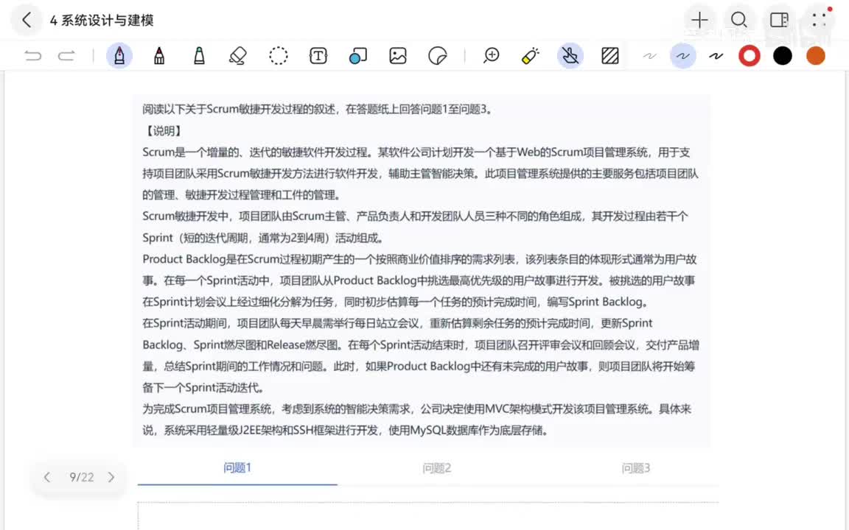Open the hatched pattern tape tool
This screenshot has height=530, width=849.
click(610, 55)
